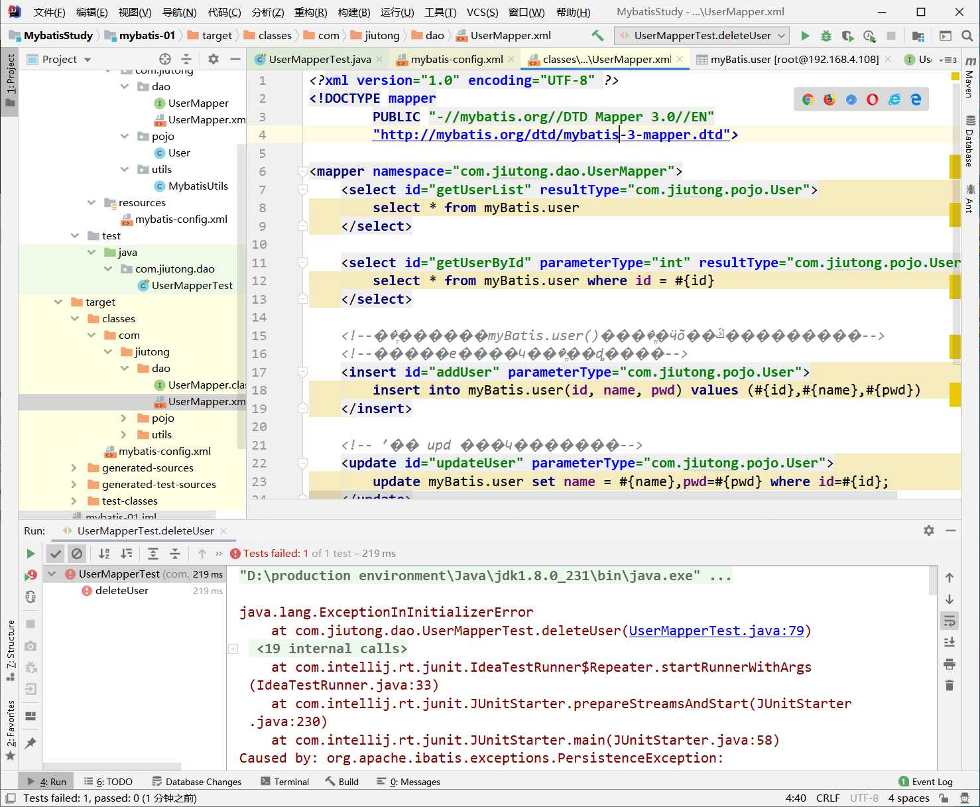The height and width of the screenshot is (807, 980).
Task: Expand the pojo folder under target classes
Action: (x=124, y=418)
